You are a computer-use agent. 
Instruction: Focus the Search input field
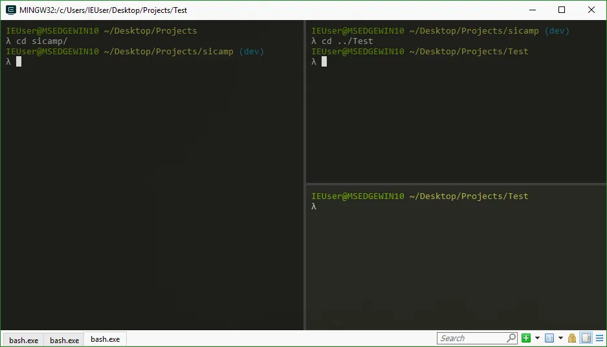tap(471, 338)
